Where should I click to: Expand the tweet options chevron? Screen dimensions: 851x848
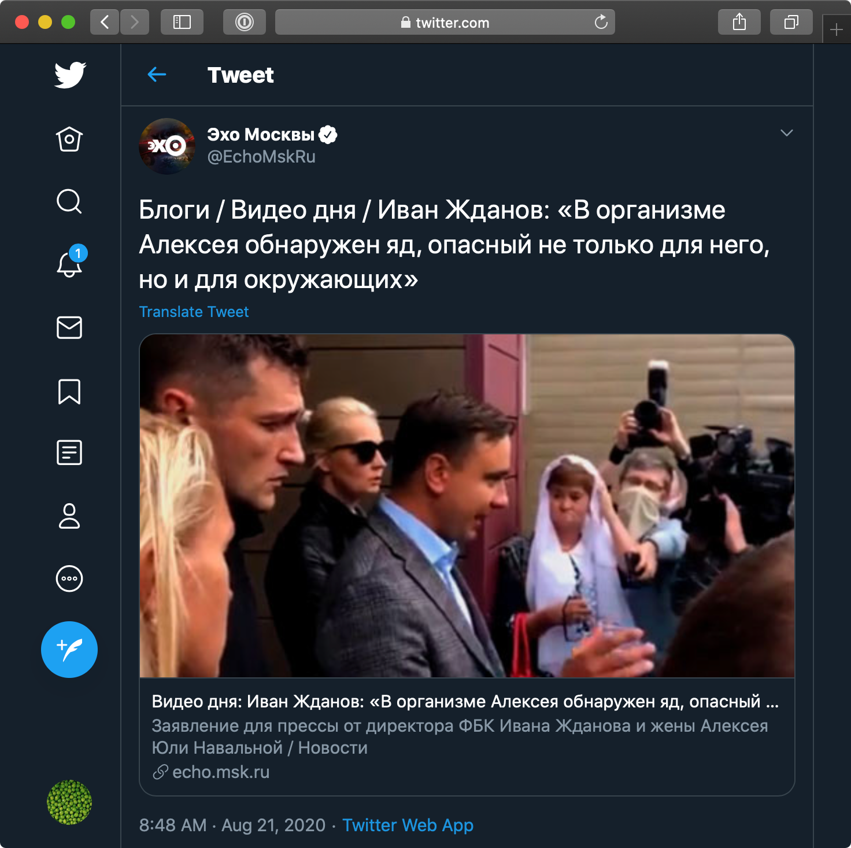[x=786, y=133]
